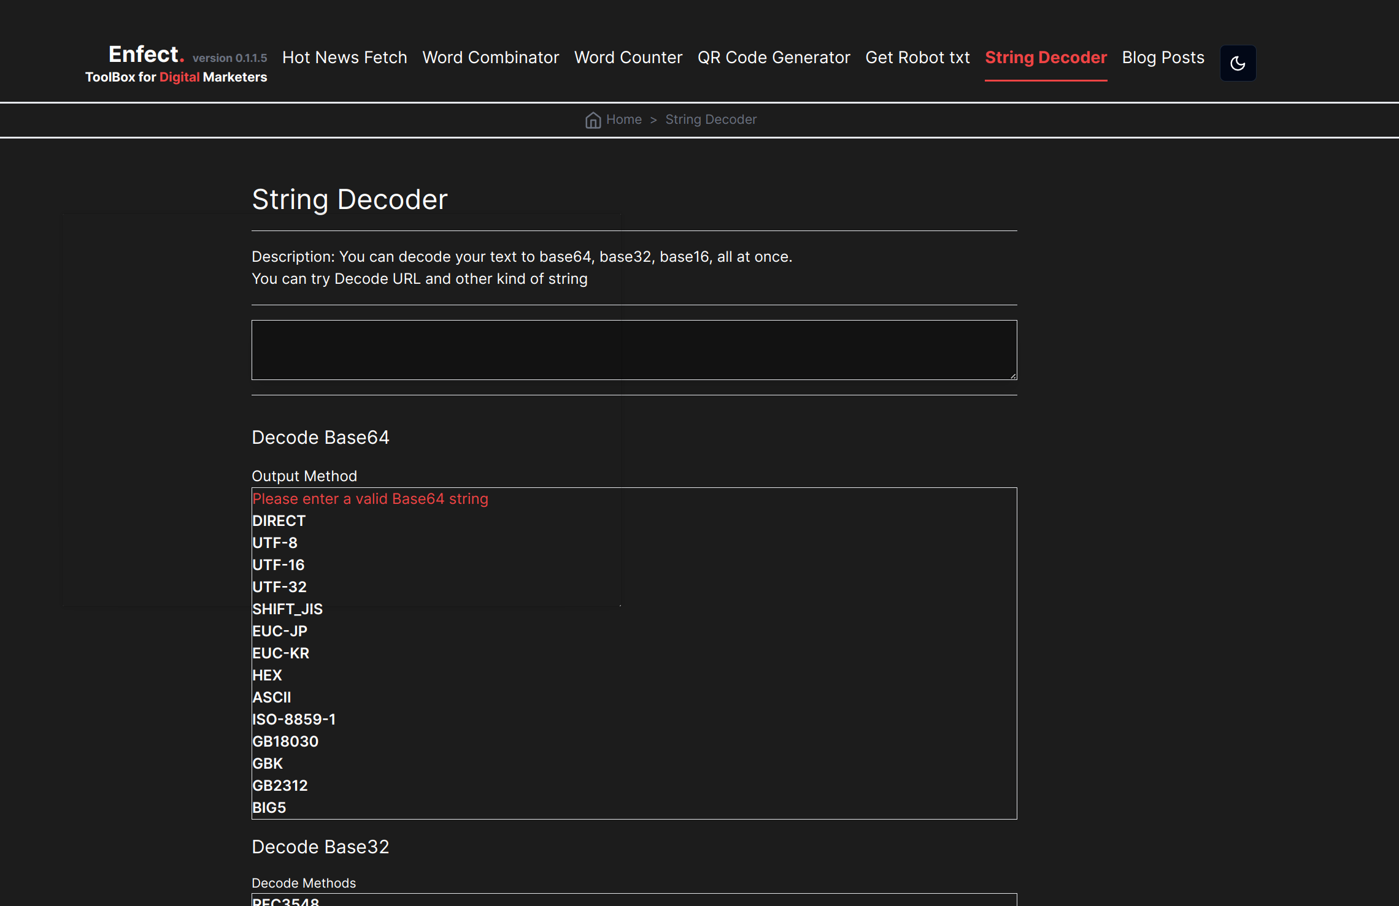
Task: Open the Get Robot txt tool
Action: (x=917, y=57)
